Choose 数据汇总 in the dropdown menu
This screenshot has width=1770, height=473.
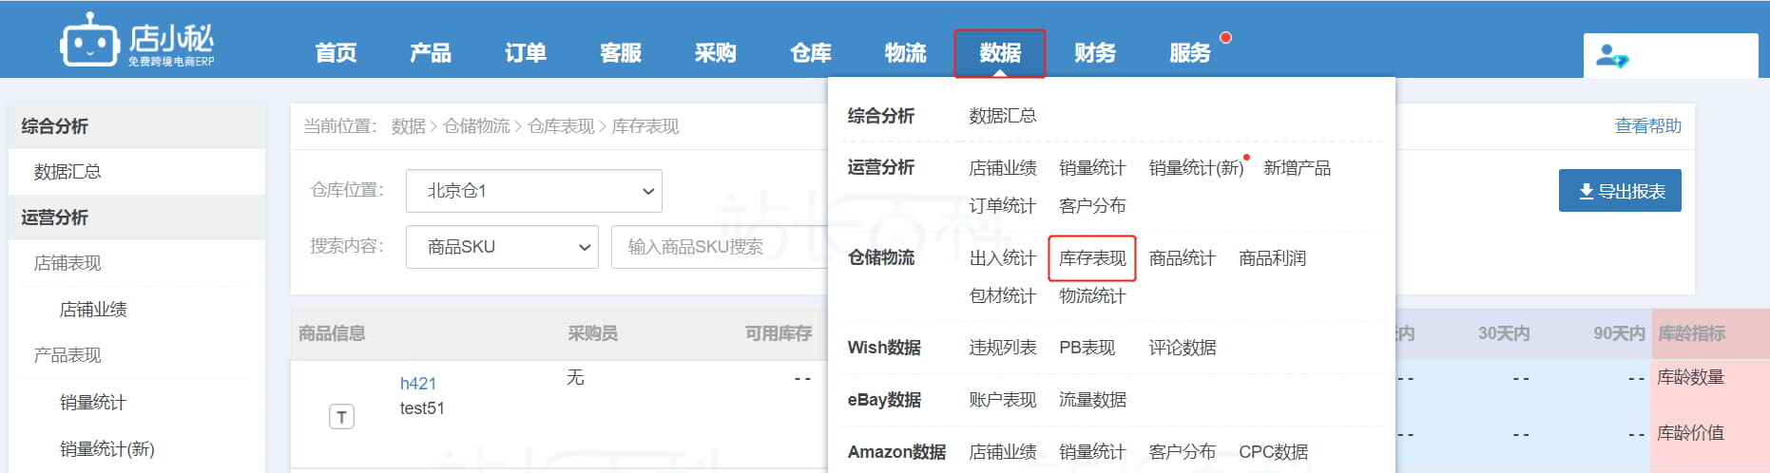(x=1003, y=116)
